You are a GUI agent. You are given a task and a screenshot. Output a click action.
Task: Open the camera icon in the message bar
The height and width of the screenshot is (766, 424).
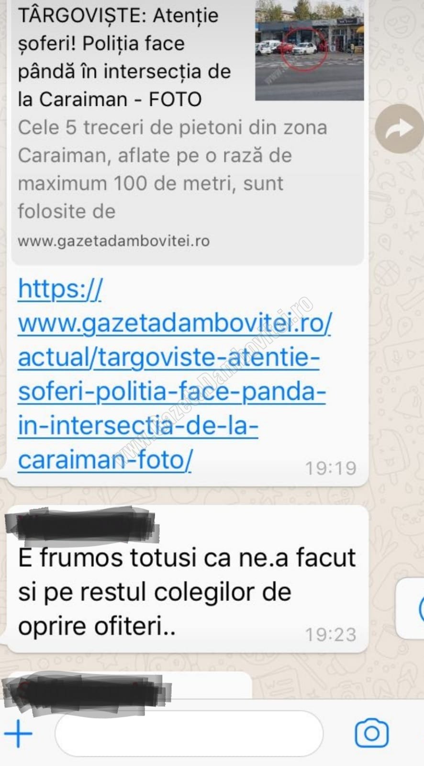coord(371,733)
